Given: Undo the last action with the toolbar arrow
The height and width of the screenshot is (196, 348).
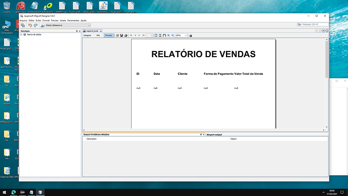Looking at the screenshot, I should (30, 25).
